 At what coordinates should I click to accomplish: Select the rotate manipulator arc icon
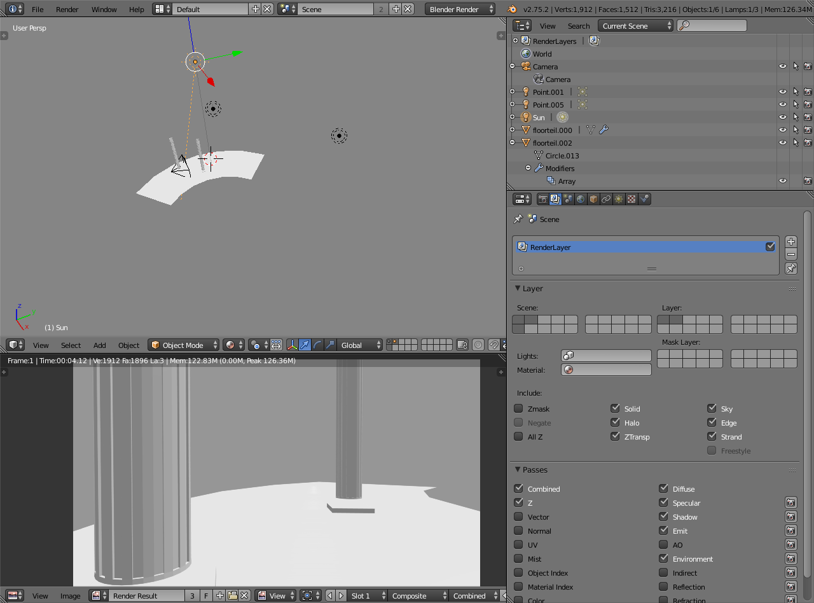[x=317, y=345]
